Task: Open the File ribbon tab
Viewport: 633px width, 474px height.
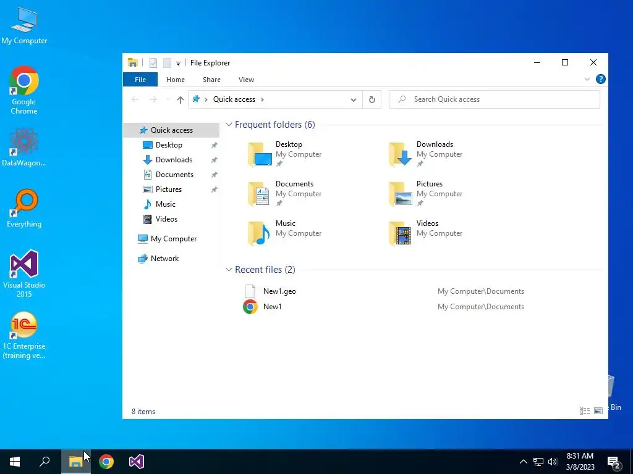Action: (x=140, y=80)
